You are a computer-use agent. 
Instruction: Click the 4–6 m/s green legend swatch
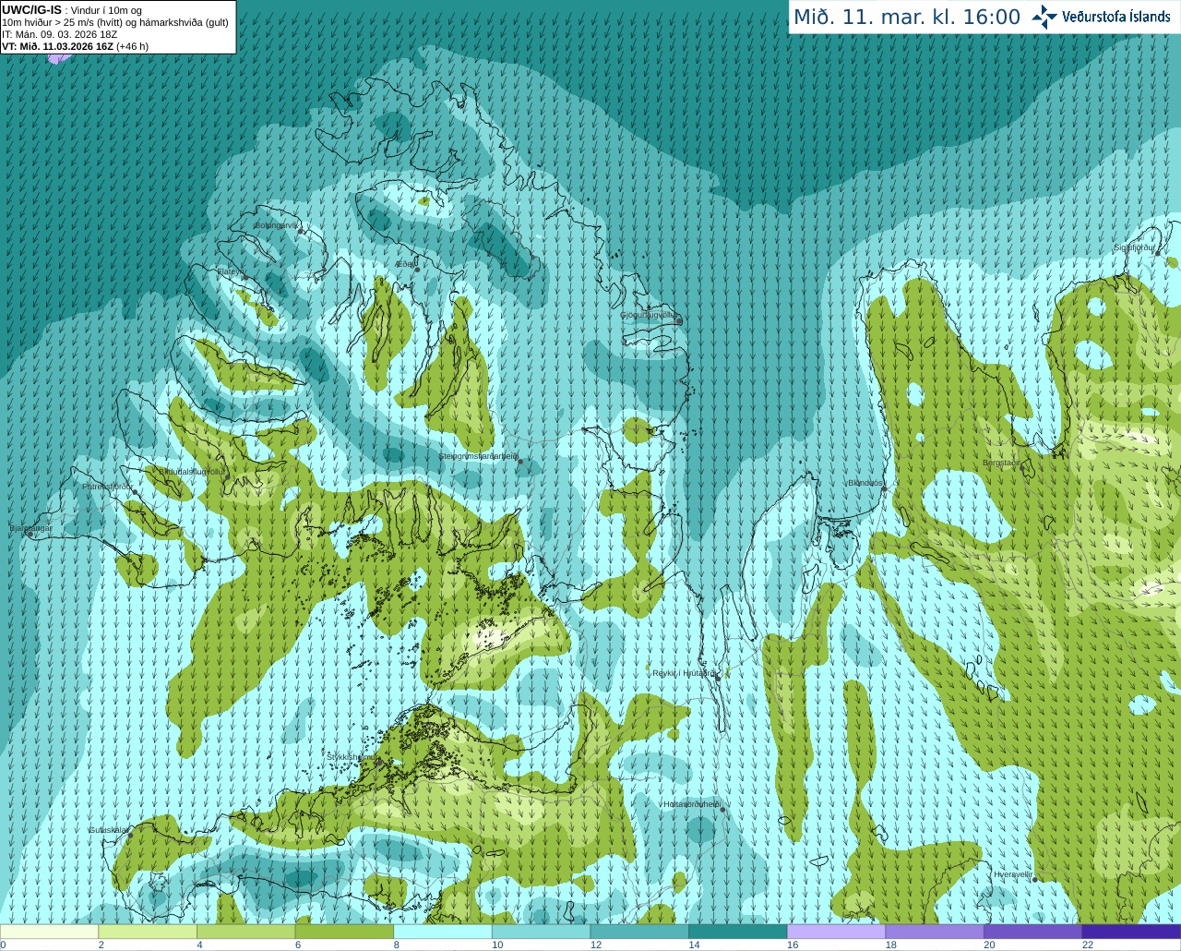pos(245,932)
